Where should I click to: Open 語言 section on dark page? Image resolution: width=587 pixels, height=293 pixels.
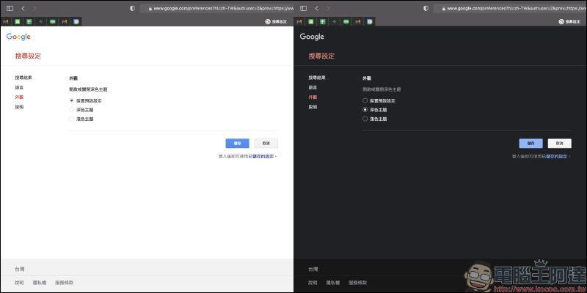[x=313, y=87]
